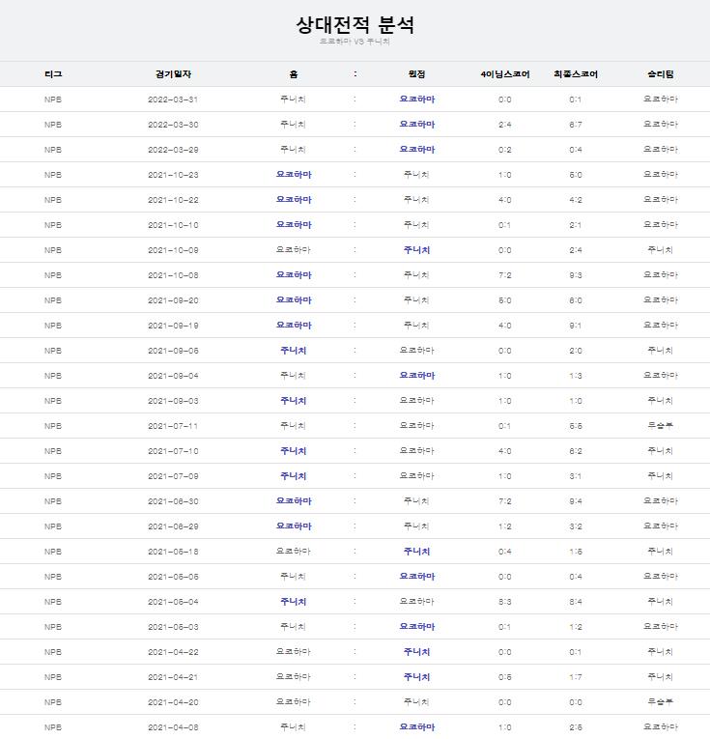Click bold home 요코하마 in the 2021-06-29 row
The image size is (710, 739).
click(294, 526)
